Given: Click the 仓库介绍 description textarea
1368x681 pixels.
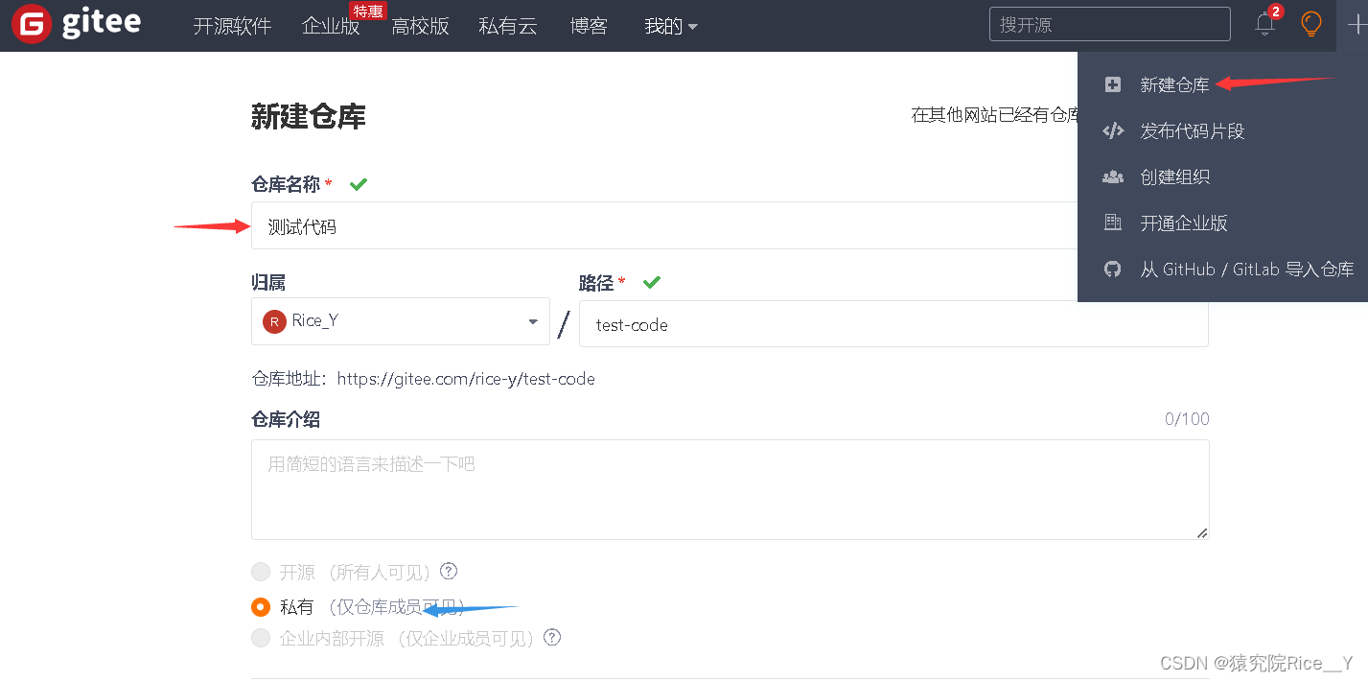Looking at the screenshot, I should pyautogui.click(x=730, y=489).
